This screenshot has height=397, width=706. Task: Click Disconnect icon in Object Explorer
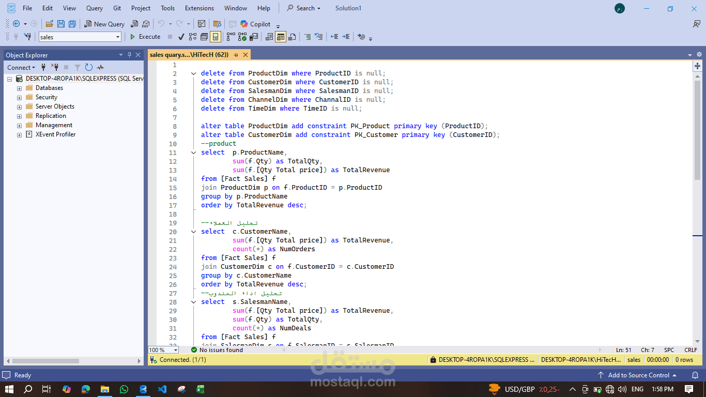(55, 67)
